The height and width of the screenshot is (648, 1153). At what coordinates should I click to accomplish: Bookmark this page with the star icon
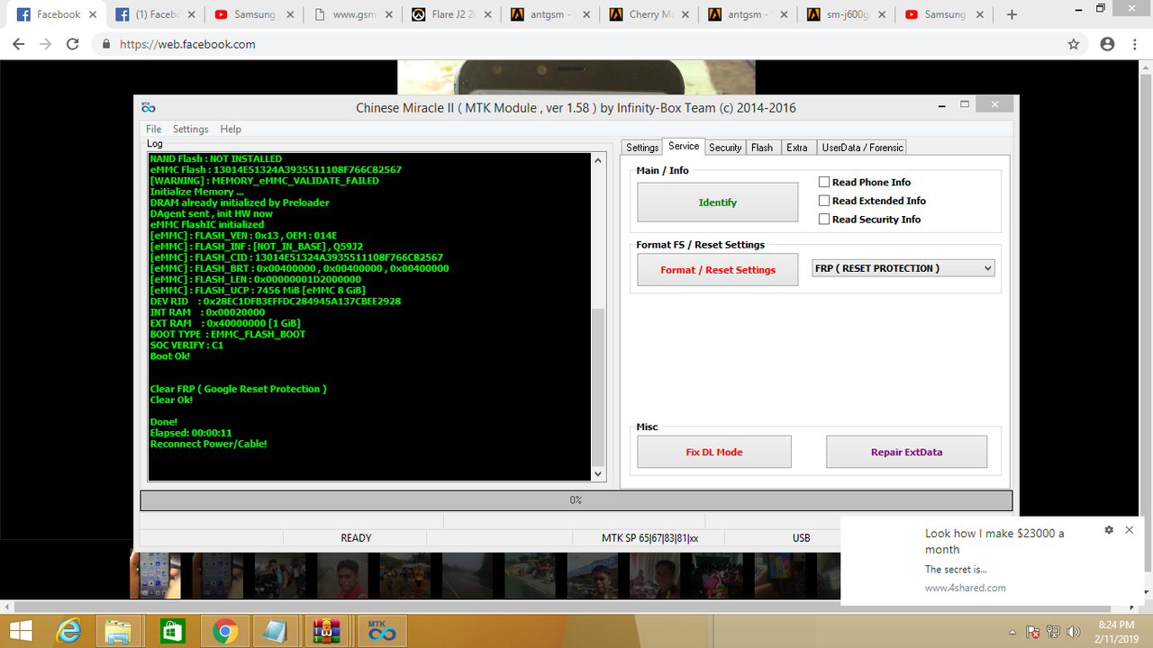pos(1074,44)
